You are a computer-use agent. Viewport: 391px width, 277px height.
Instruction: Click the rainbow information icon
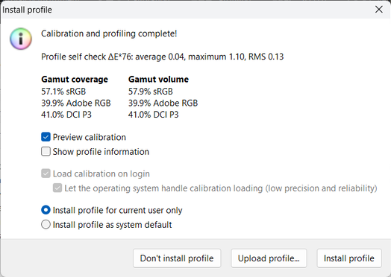tap(21, 39)
